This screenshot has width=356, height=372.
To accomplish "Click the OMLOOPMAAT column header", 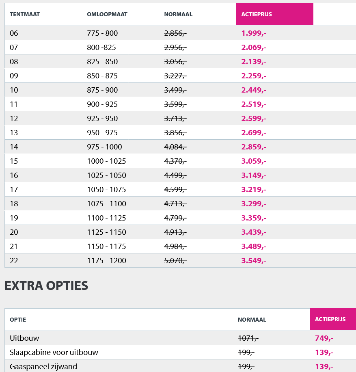I will 107,14.
